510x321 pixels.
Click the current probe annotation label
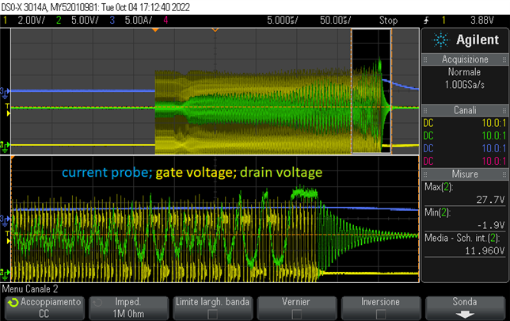point(107,172)
